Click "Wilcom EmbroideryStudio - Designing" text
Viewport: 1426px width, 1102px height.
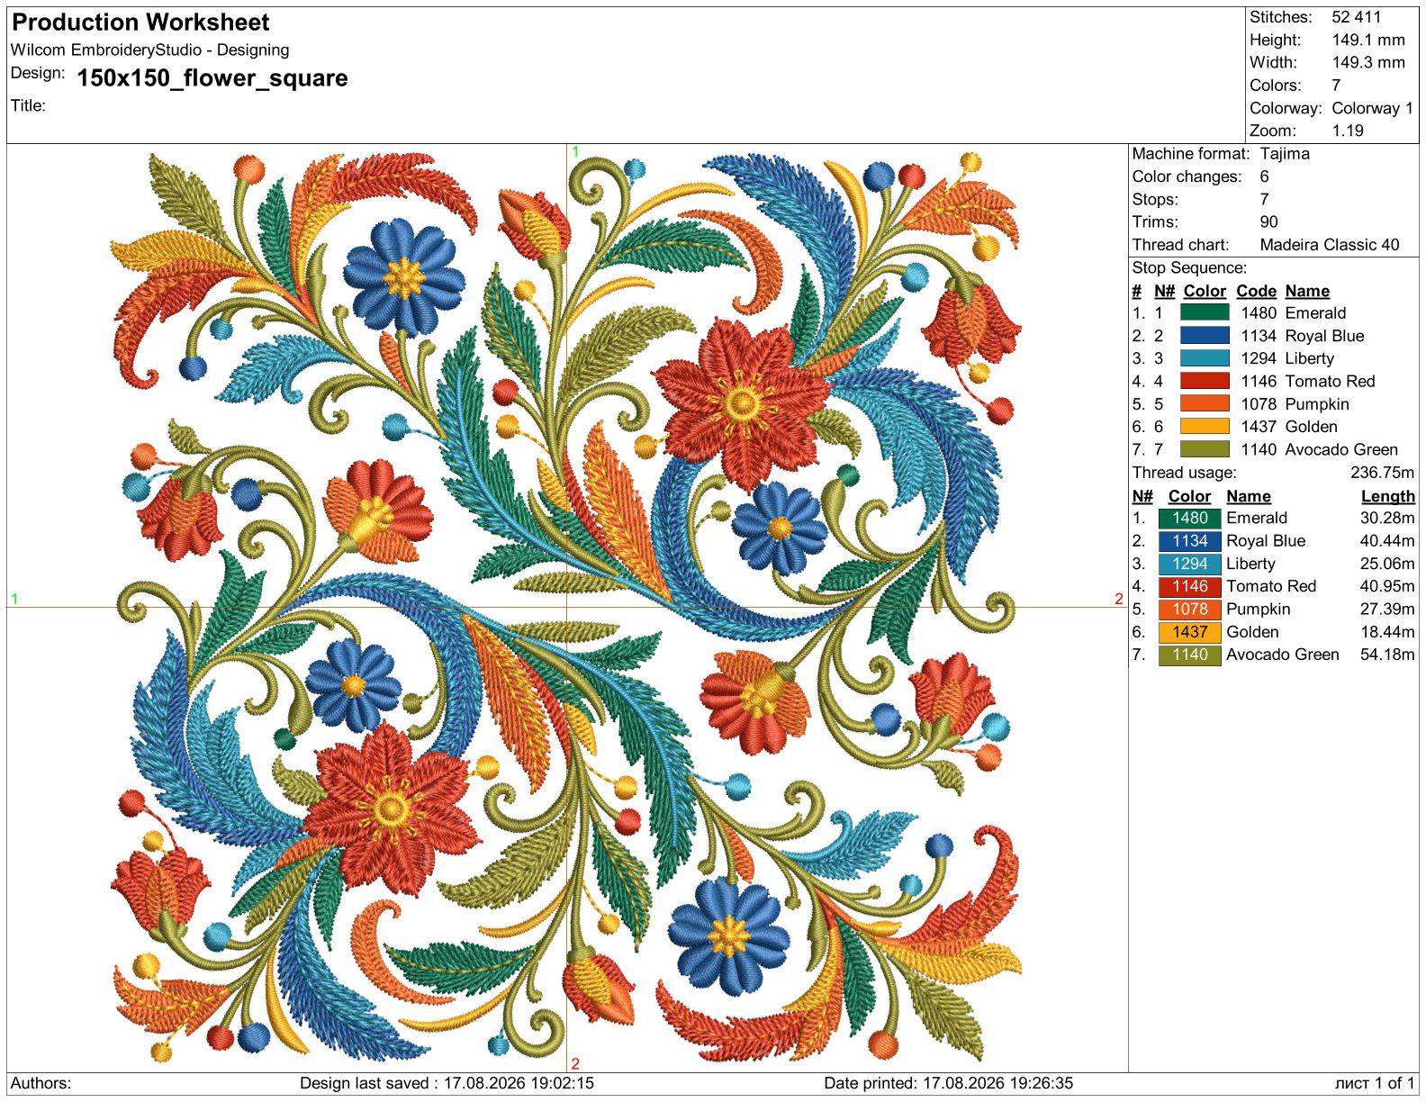pyautogui.click(x=150, y=50)
